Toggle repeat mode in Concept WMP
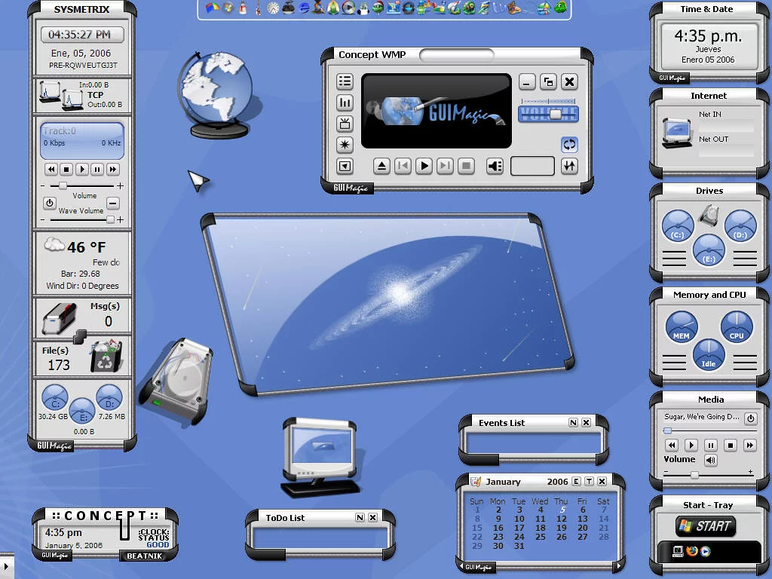This screenshot has height=579, width=772. pyautogui.click(x=569, y=144)
